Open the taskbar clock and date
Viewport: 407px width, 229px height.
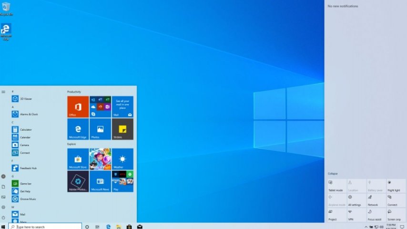(391, 227)
